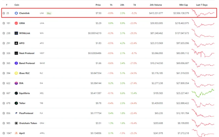Toggle star for the Tellor row
219x137 pixels.
tap(4, 103)
